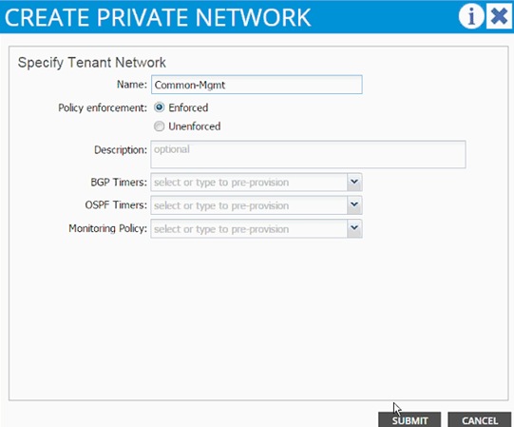Expand the Monitoring Policy dropdown arrow
The image size is (514, 427).
coord(354,229)
